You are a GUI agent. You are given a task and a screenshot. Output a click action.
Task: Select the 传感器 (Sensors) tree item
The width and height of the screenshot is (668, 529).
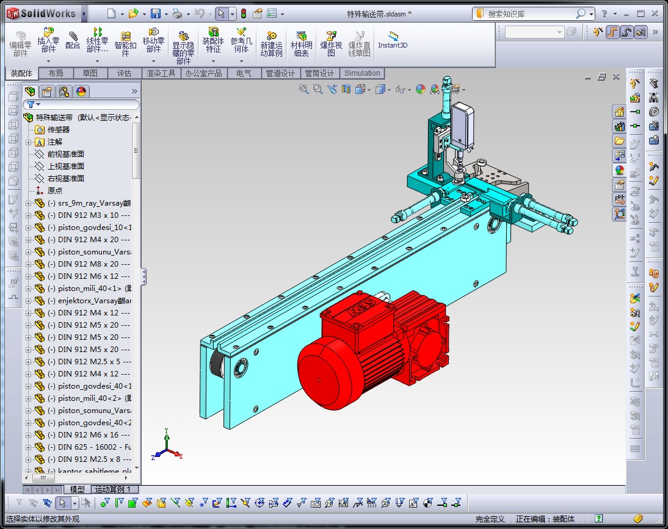pyautogui.click(x=59, y=130)
